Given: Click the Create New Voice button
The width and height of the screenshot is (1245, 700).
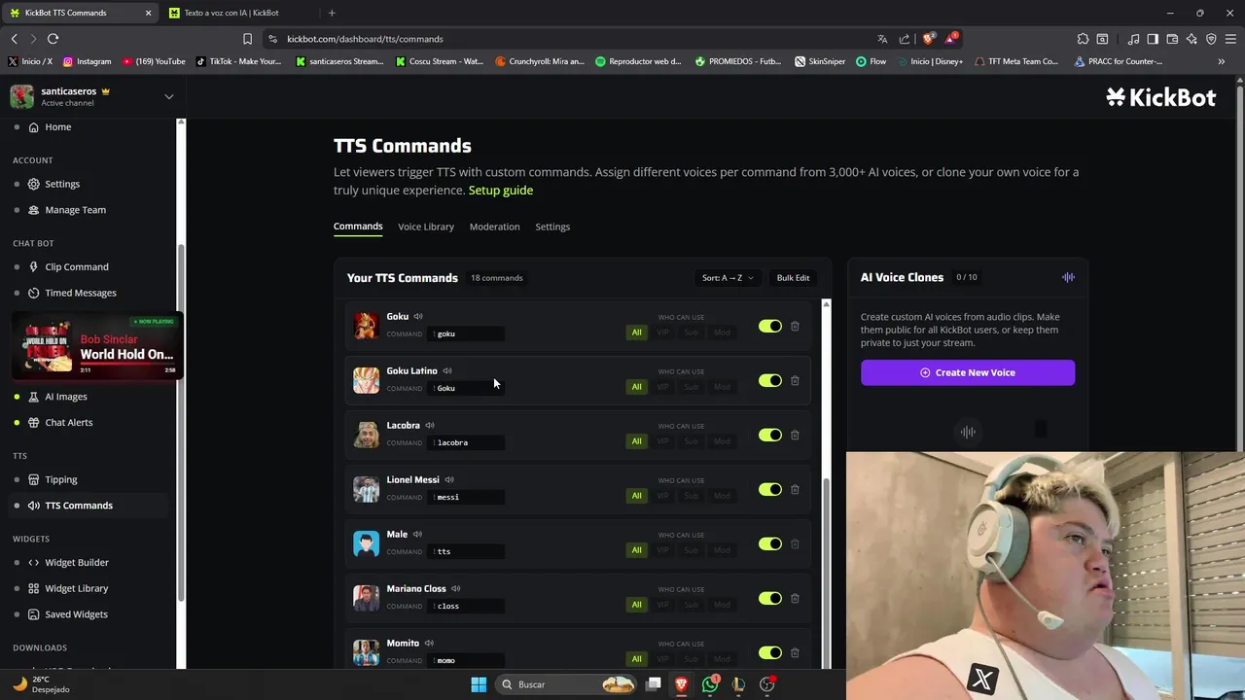Looking at the screenshot, I should tap(968, 372).
